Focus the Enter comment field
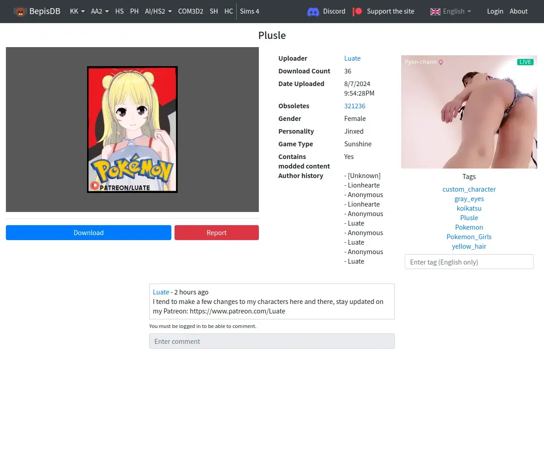This screenshot has height=453, width=544. (x=272, y=341)
